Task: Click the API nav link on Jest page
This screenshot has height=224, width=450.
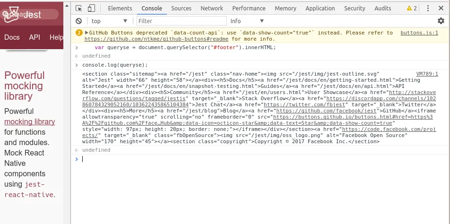Action: tap(35, 37)
